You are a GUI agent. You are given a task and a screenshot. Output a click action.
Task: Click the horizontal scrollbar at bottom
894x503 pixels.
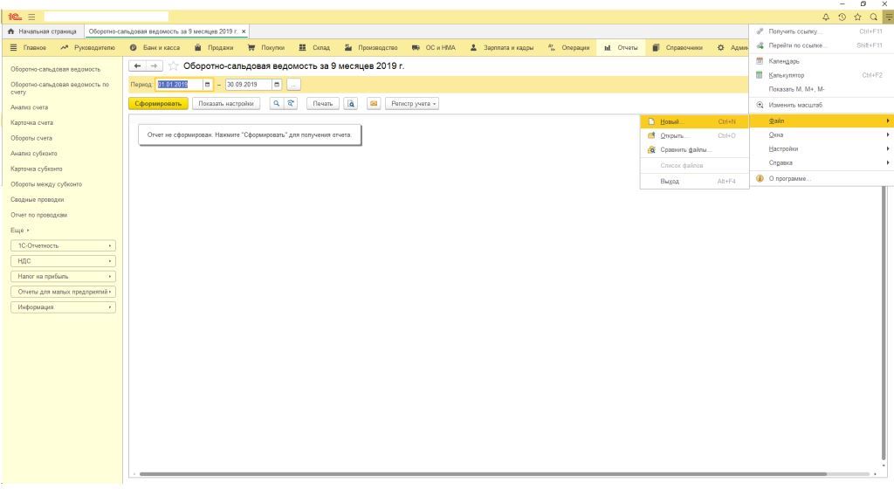click(x=482, y=474)
